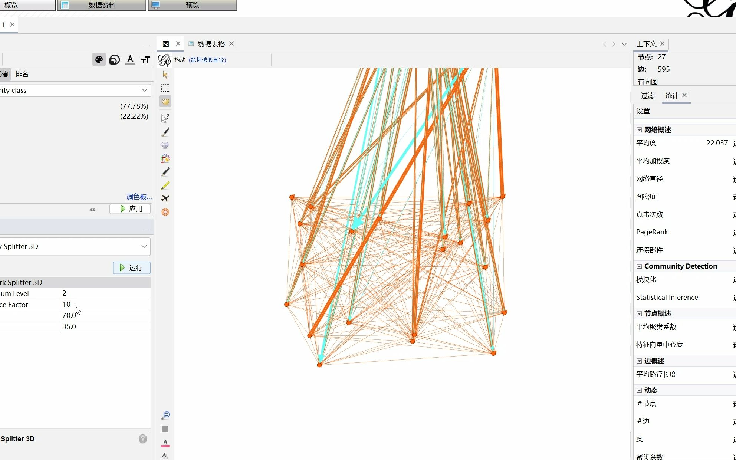
Task: Switch to label color appearance mode
Action: tap(130, 59)
